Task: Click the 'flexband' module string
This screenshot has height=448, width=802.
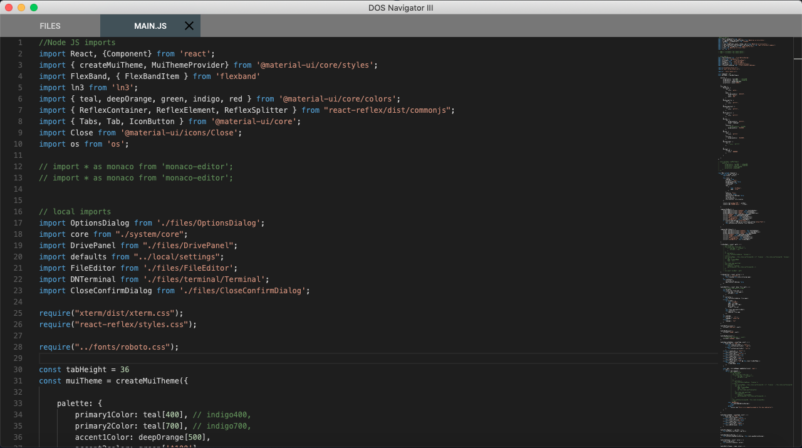Action: coord(238,76)
